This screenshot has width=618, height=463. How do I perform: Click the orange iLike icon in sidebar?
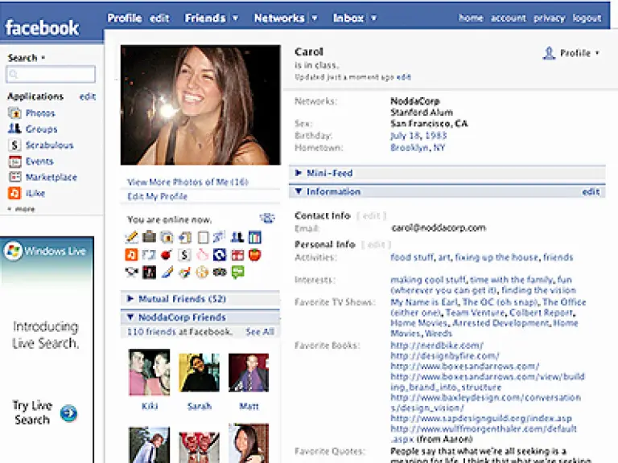(14, 194)
